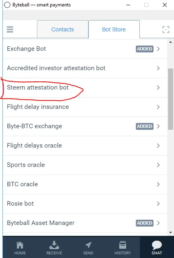
Task: Click the ADDED badge on Byteball Asset Manager
Action: point(145,223)
